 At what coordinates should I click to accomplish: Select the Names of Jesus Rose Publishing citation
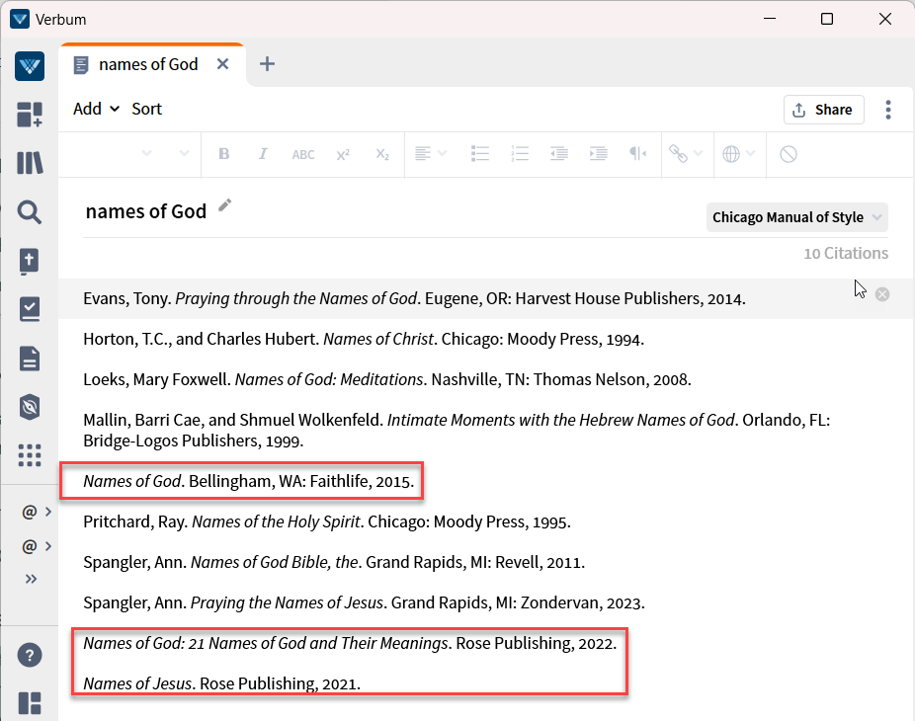click(x=221, y=683)
